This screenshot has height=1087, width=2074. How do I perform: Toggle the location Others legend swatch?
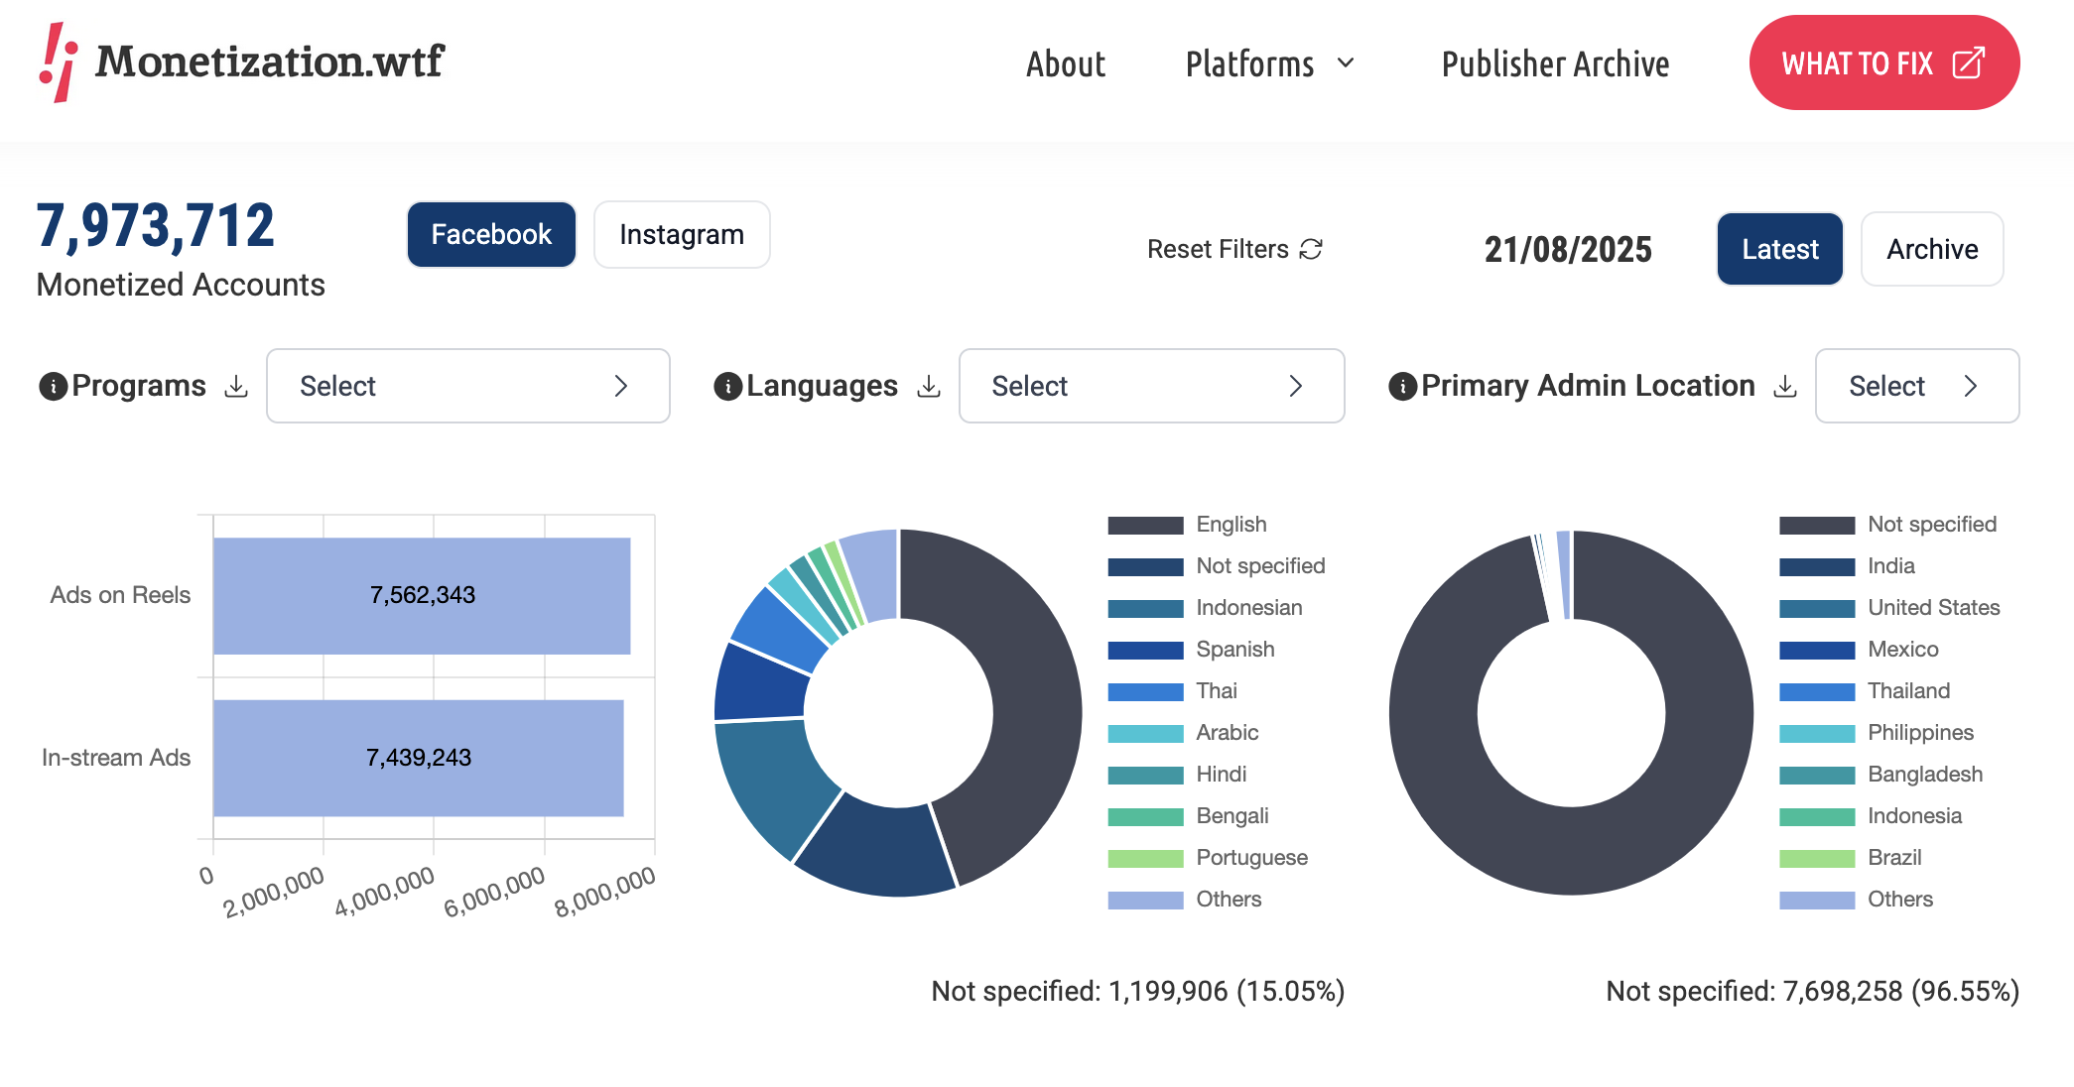1817,900
